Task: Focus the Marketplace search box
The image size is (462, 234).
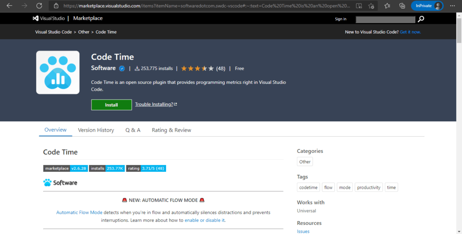Action: (385, 19)
